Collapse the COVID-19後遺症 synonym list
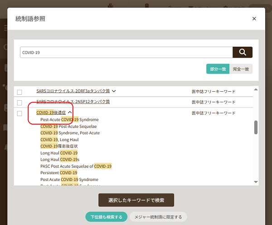This screenshot has width=272, height=225. coord(70,112)
